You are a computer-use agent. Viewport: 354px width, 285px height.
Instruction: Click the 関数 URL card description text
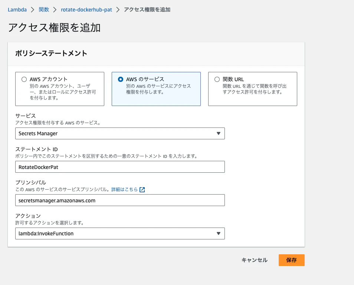click(255, 89)
